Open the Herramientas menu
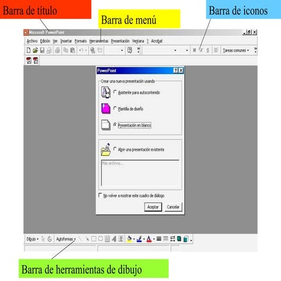The height and width of the screenshot is (281, 281). [x=99, y=41]
